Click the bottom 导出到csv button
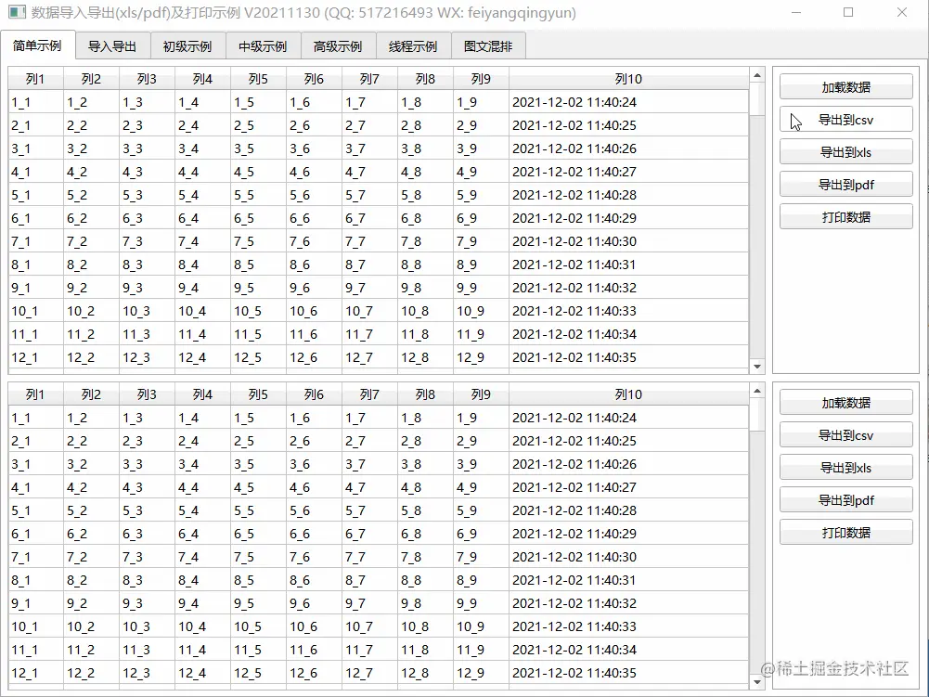The image size is (929, 697). (x=845, y=434)
